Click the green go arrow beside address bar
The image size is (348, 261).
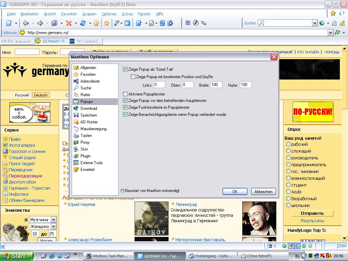[x=337, y=33]
